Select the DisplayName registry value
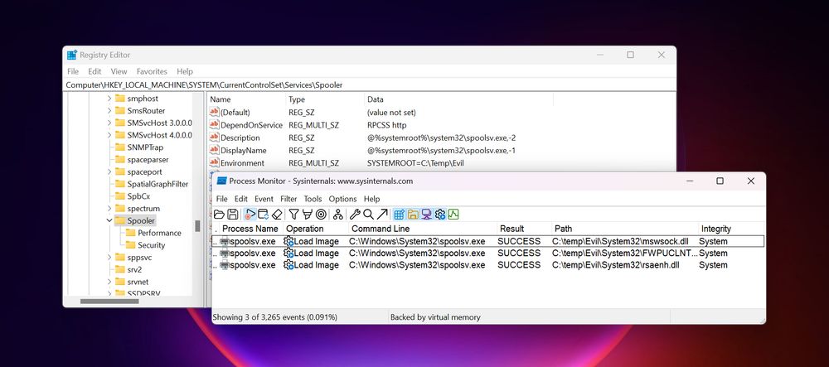This screenshot has height=367, width=829. pos(243,151)
